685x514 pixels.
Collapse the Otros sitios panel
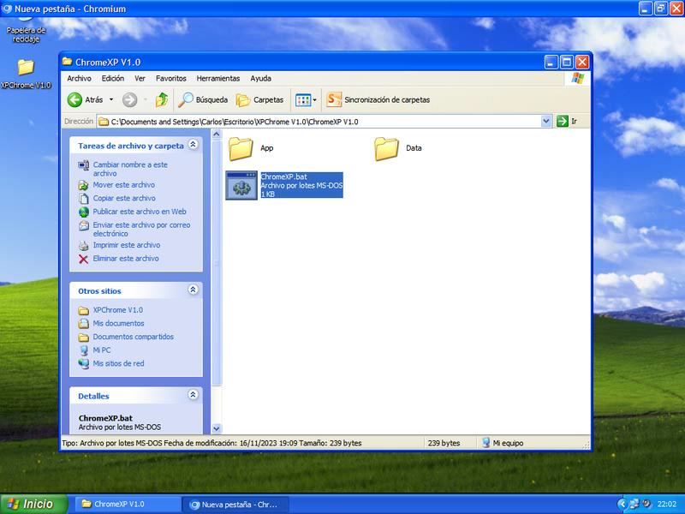pyautogui.click(x=194, y=290)
